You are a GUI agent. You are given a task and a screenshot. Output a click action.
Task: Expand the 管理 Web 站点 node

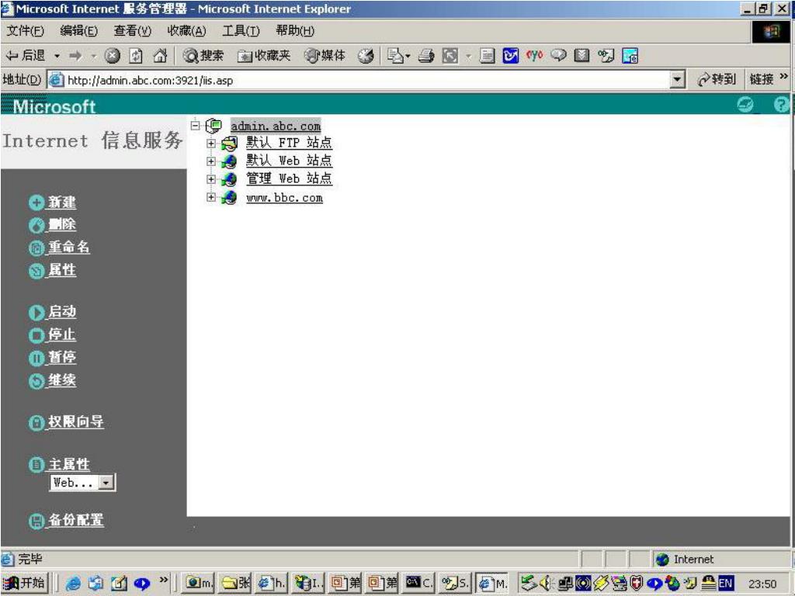click(x=211, y=179)
